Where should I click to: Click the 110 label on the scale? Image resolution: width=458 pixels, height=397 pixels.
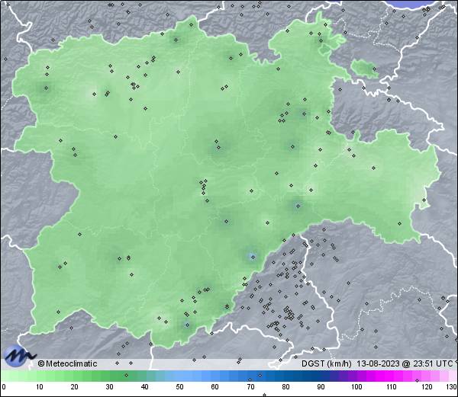392,387
